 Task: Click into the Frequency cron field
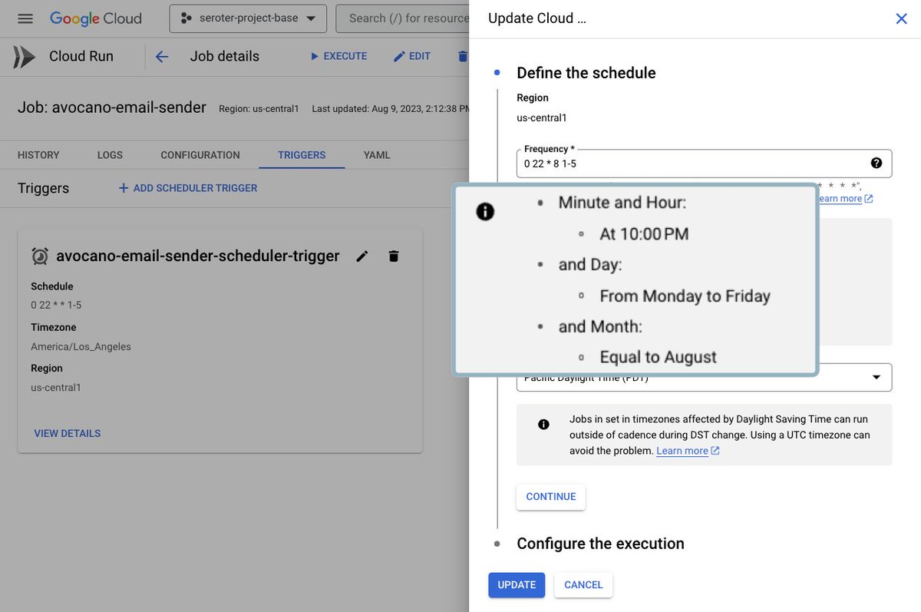(704, 164)
